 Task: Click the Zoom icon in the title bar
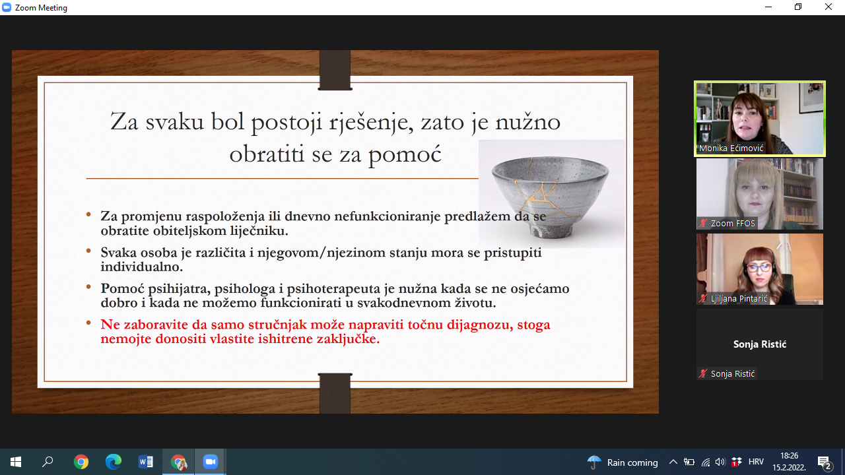click(x=7, y=7)
